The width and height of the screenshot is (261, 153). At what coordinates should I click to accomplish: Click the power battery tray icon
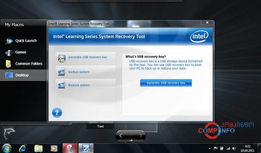pyautogui.click(x=222, y=148)
